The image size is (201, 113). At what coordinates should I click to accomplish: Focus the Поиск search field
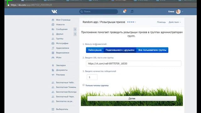99,12
